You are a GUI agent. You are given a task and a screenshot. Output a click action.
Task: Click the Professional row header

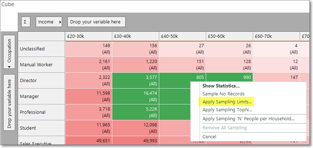pos(41,112)
